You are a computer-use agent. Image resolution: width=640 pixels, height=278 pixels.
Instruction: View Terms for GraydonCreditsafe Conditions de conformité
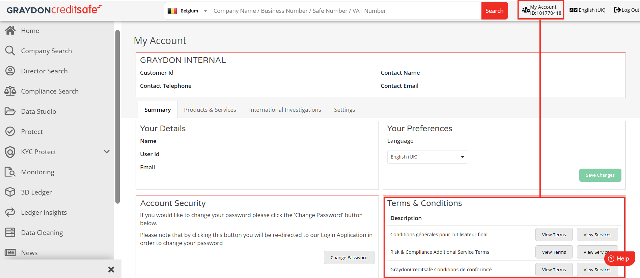pos(554,270)
